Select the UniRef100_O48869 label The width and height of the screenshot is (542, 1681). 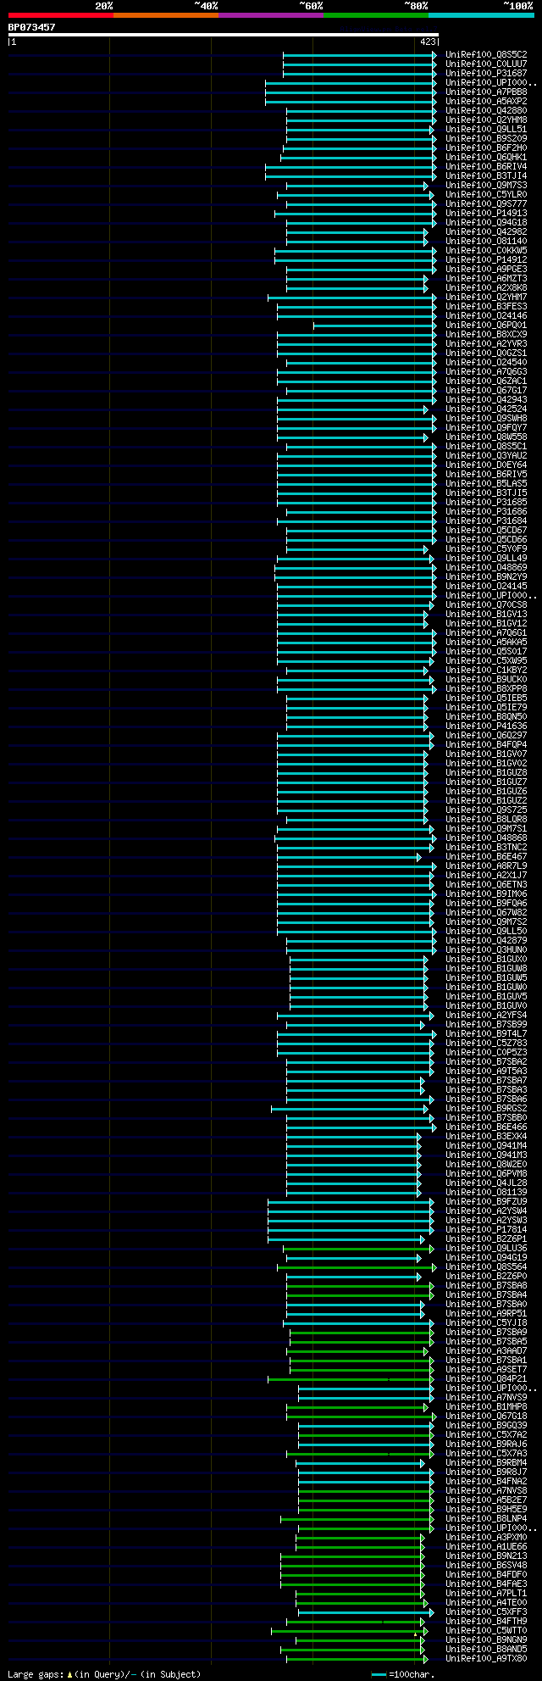click(x=486, y=567)
